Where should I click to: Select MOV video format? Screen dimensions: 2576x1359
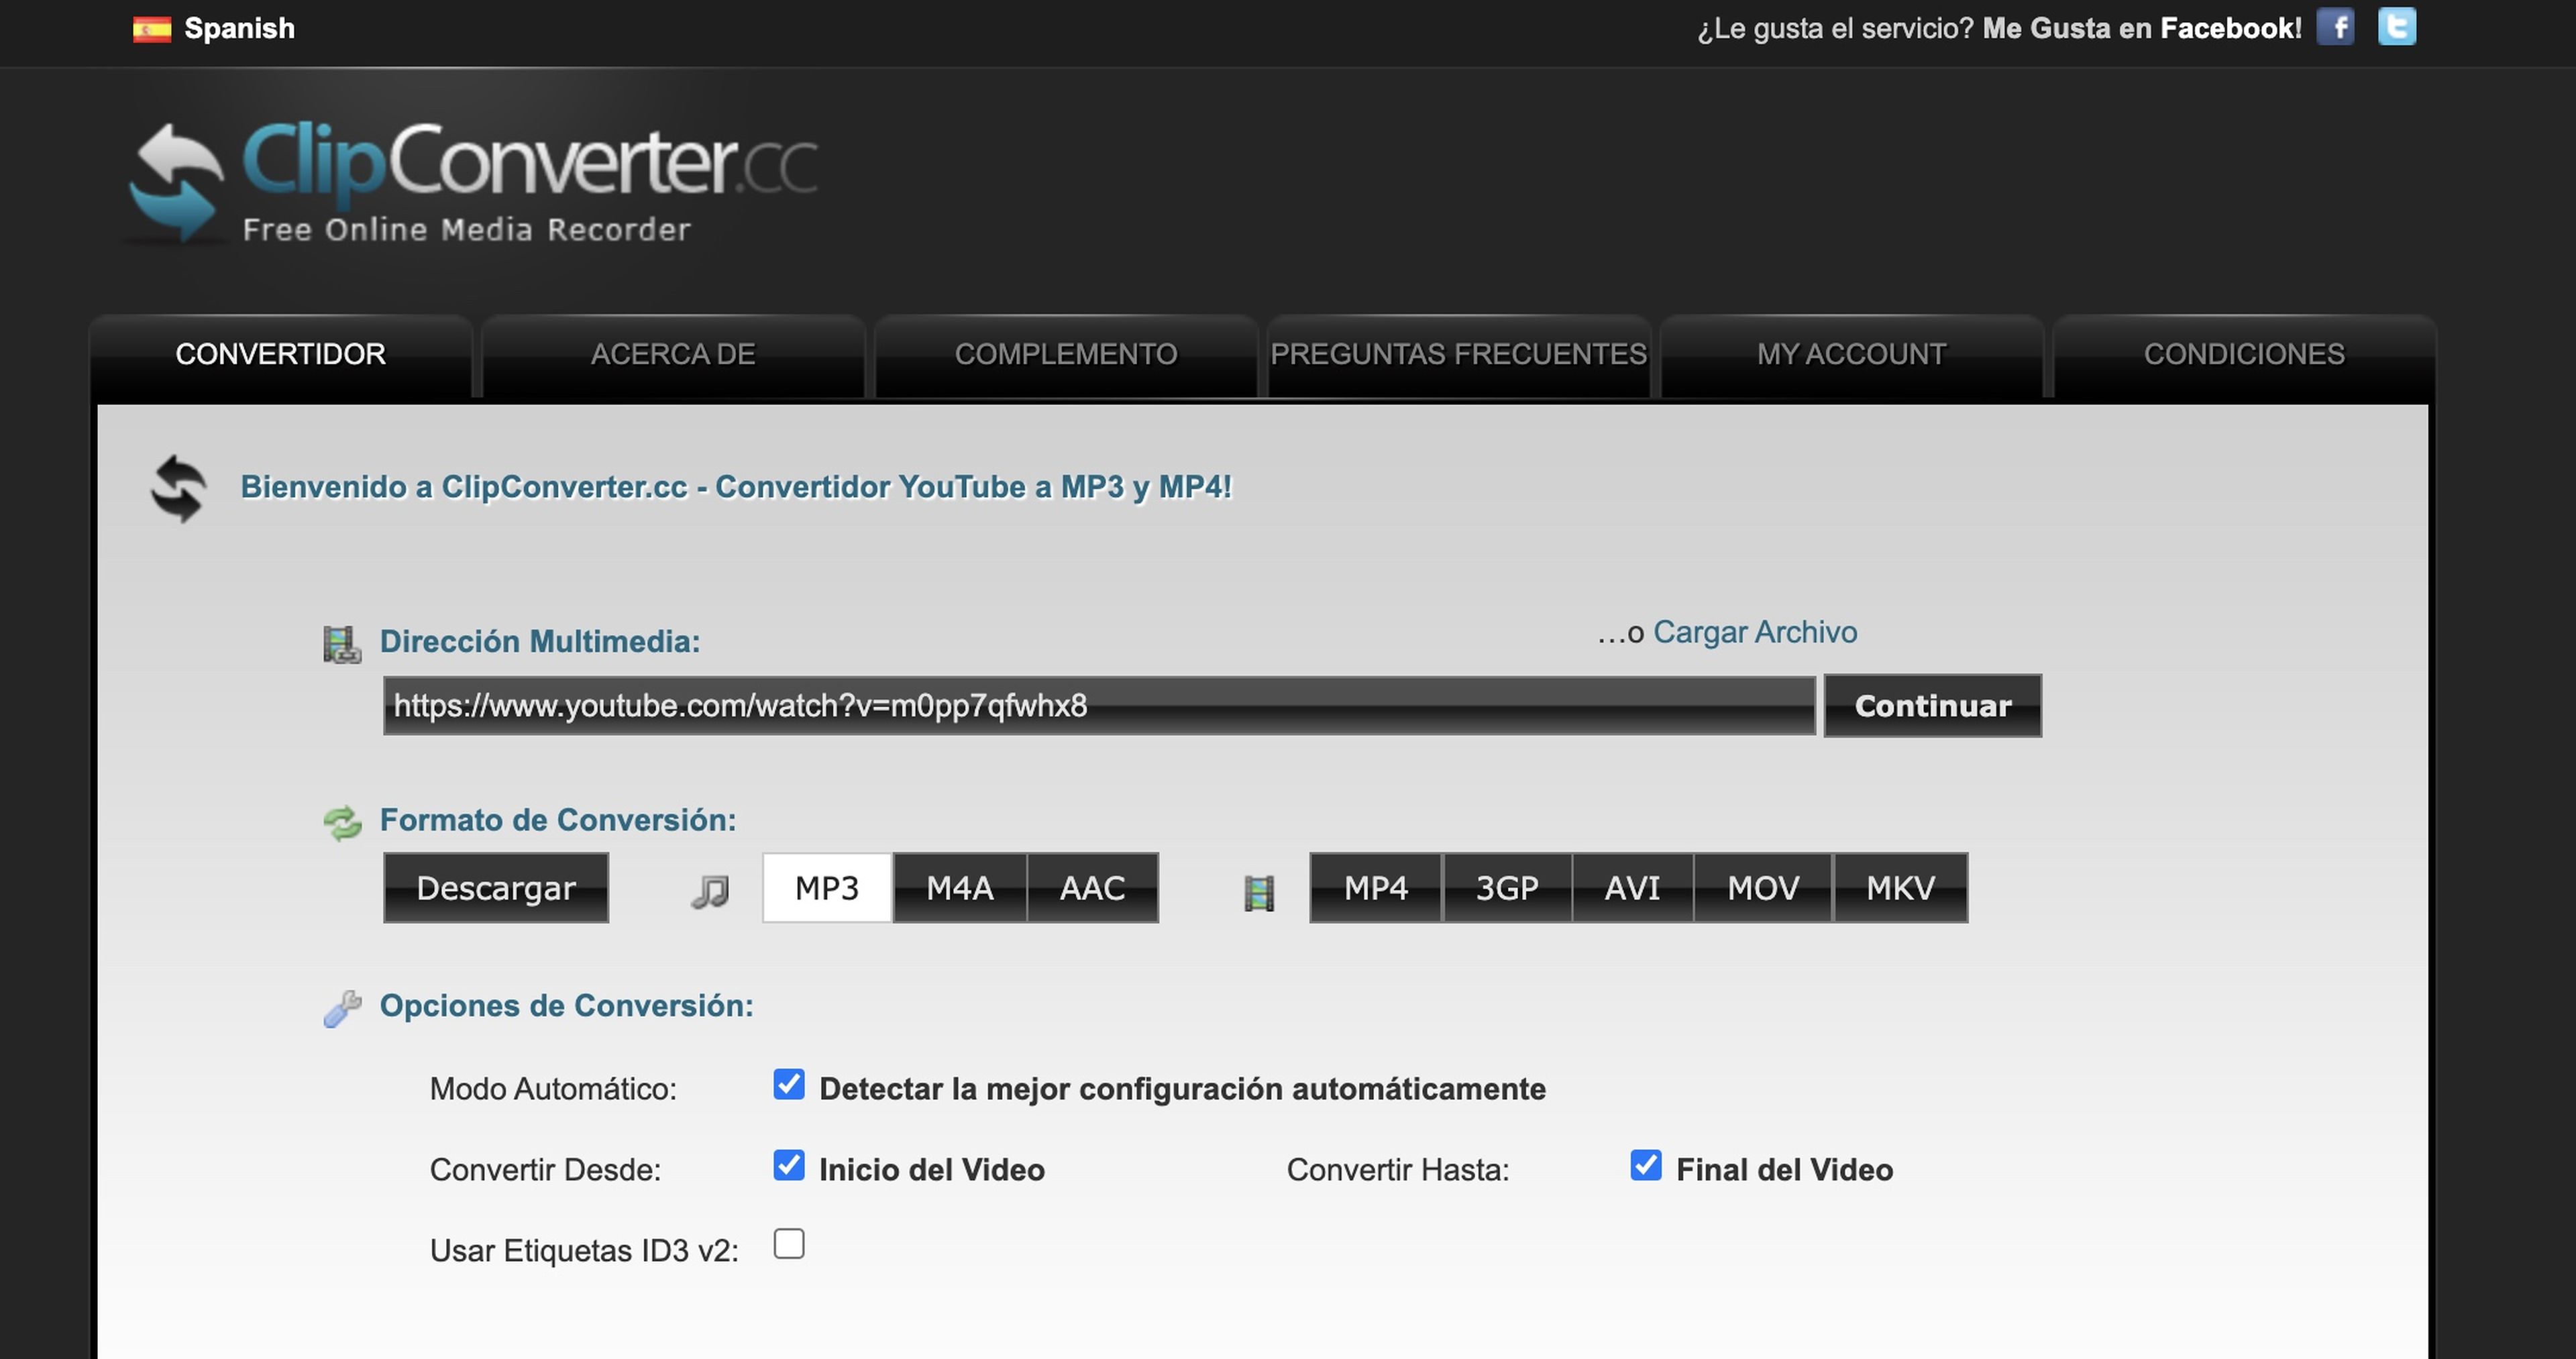pos(1763,888)
